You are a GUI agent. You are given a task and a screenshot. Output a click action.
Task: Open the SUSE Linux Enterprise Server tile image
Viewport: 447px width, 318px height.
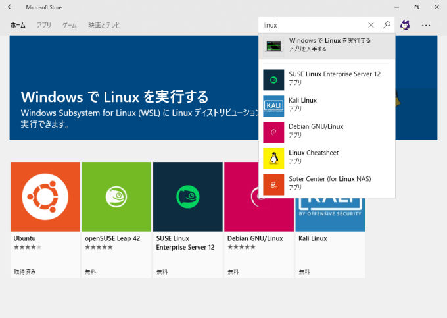click(x=188, y=197)
